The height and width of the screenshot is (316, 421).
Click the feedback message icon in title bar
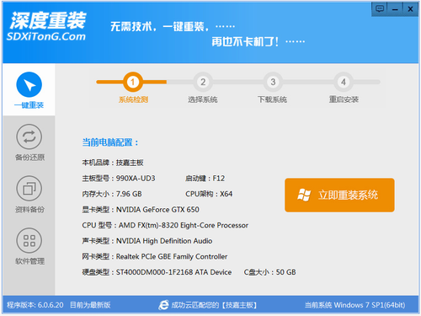tap(380, 9)
